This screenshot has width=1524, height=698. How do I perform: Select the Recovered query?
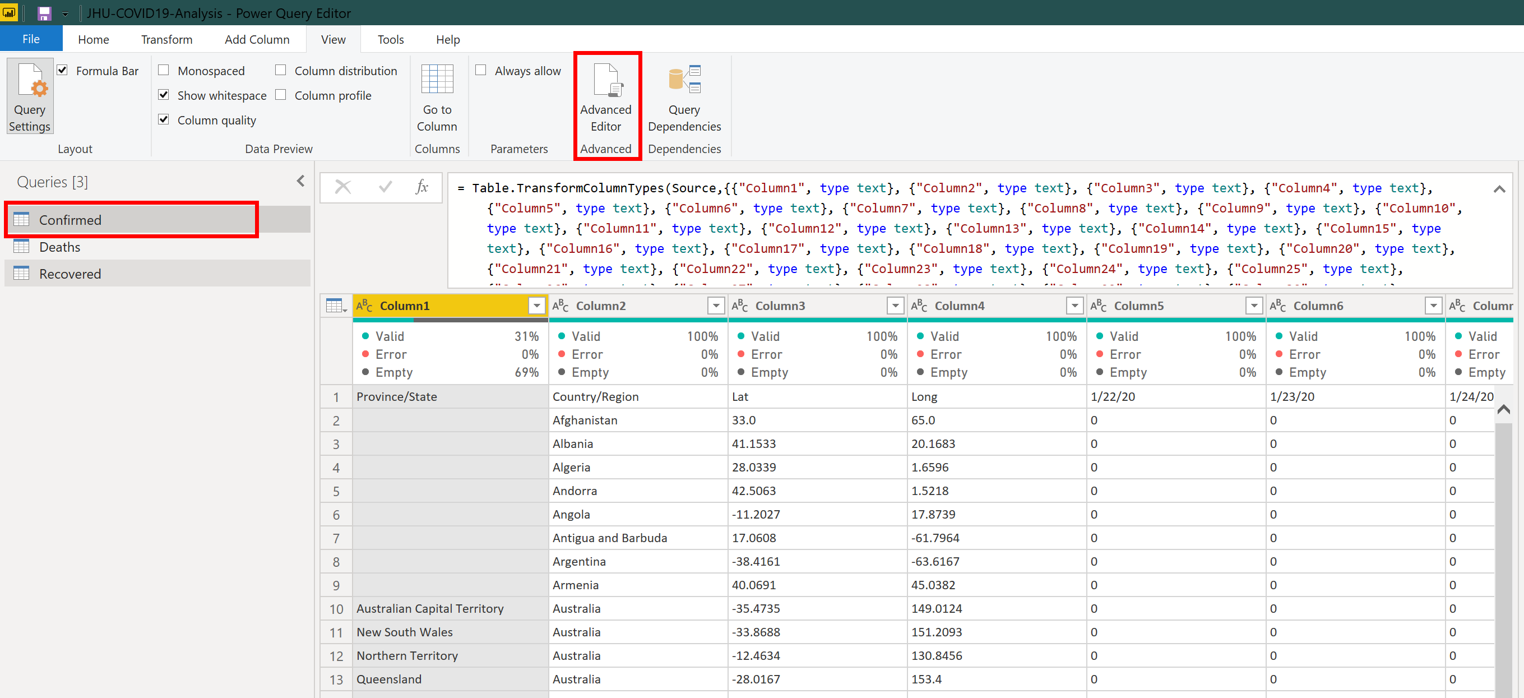point(70,273)
